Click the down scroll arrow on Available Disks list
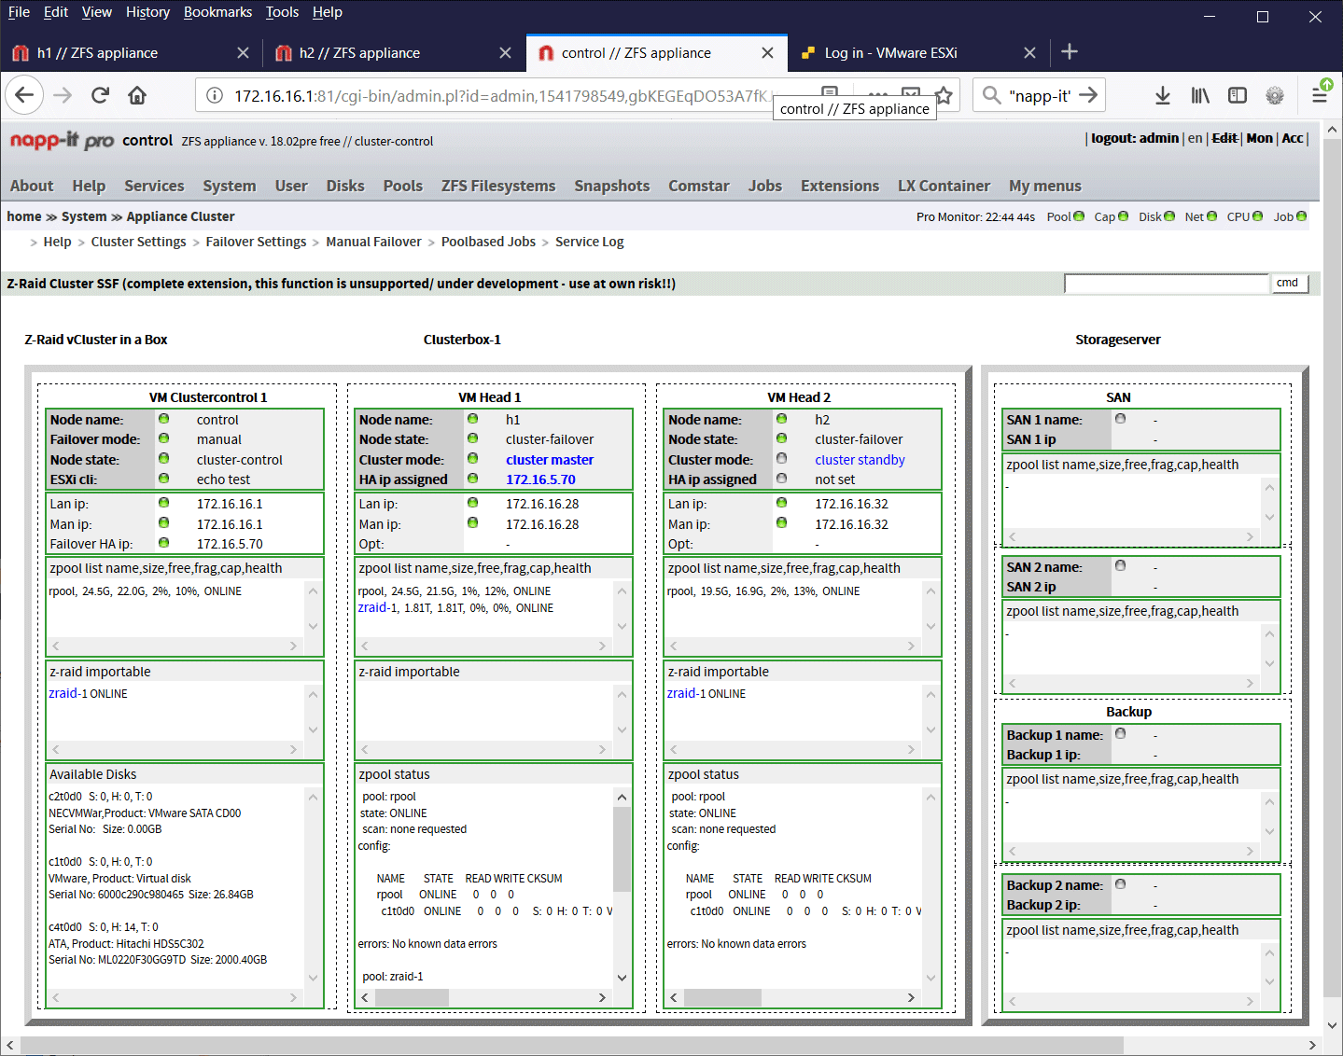1343x1056 pixels. [313, 979]
